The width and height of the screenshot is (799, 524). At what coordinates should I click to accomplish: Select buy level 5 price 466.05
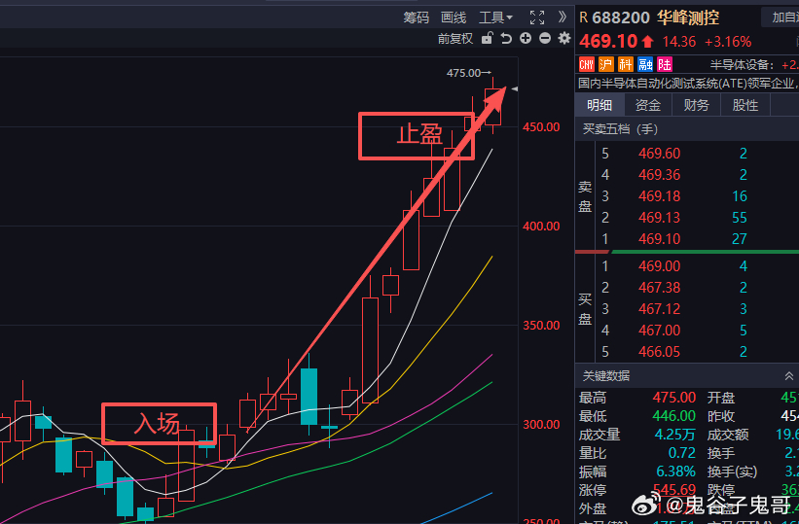point(660,351)
